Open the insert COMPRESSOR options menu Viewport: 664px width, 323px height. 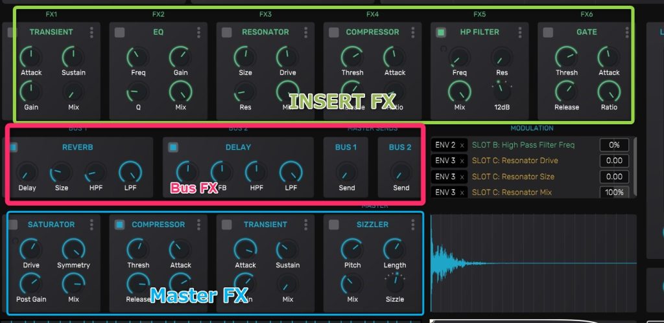[412, 32]
